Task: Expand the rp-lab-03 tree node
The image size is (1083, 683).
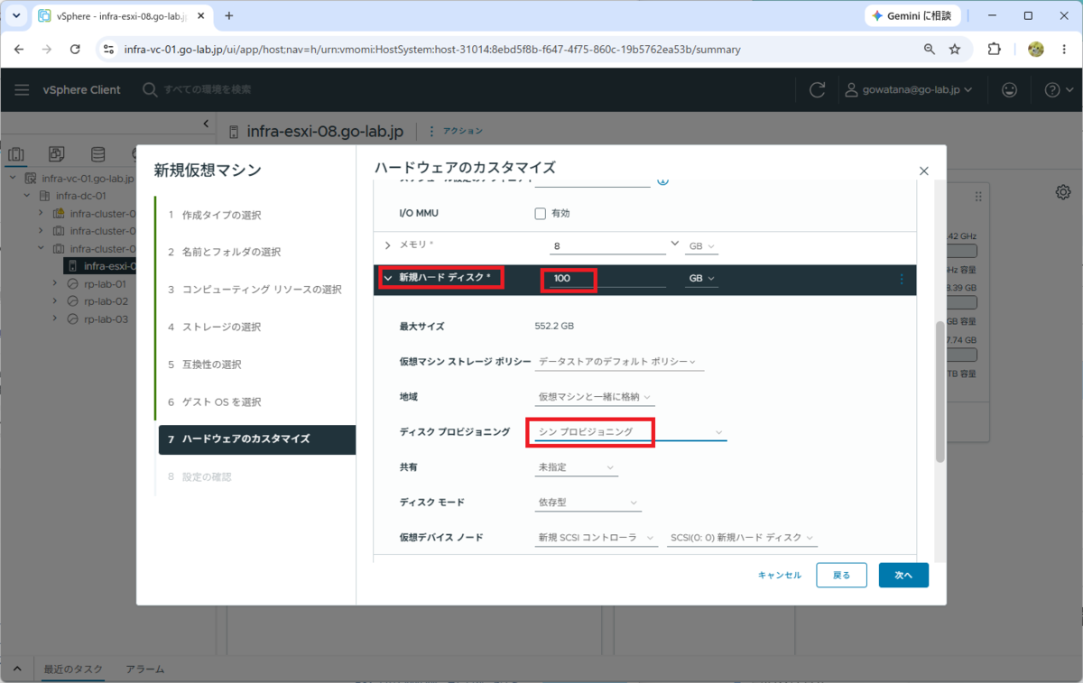Action: point(55,319)
